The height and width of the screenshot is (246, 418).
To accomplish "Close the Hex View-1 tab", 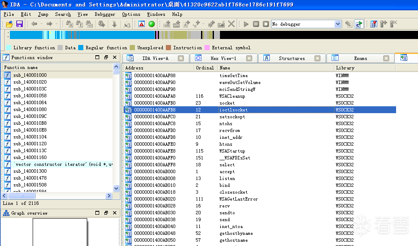I will tap(249, 58).
